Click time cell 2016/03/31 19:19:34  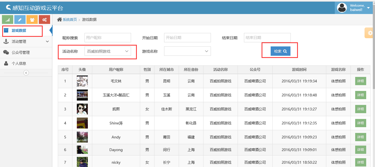pos(299,81)
